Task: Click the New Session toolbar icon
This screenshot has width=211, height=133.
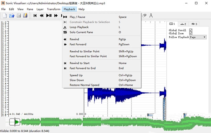Action: [5, 15]
